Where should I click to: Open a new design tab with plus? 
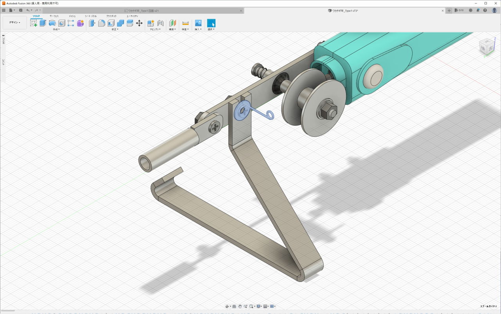tap(449, 11)
